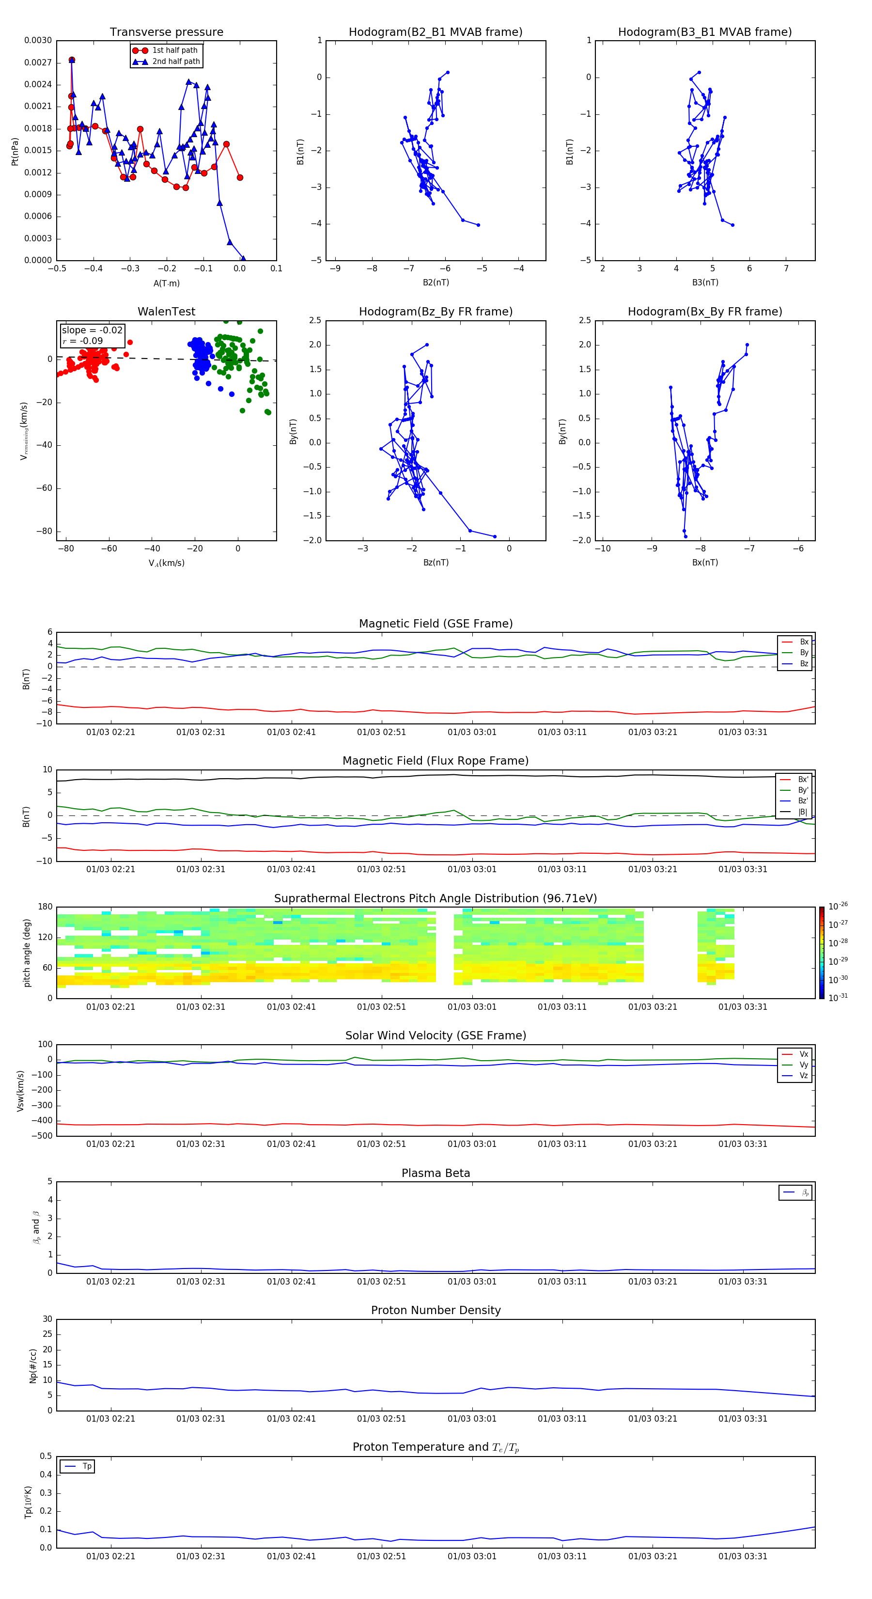Click the 'A(T·m)' x-axis label
Viewport: 872px width, 1599px height.
[166, 283]
